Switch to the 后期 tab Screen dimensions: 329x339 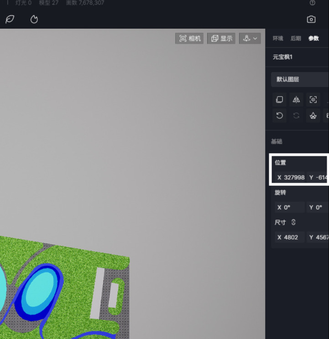coord(296,39)
